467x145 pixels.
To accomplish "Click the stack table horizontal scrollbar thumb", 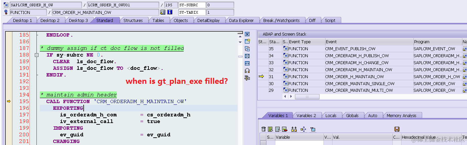I will tap(307, 96).
